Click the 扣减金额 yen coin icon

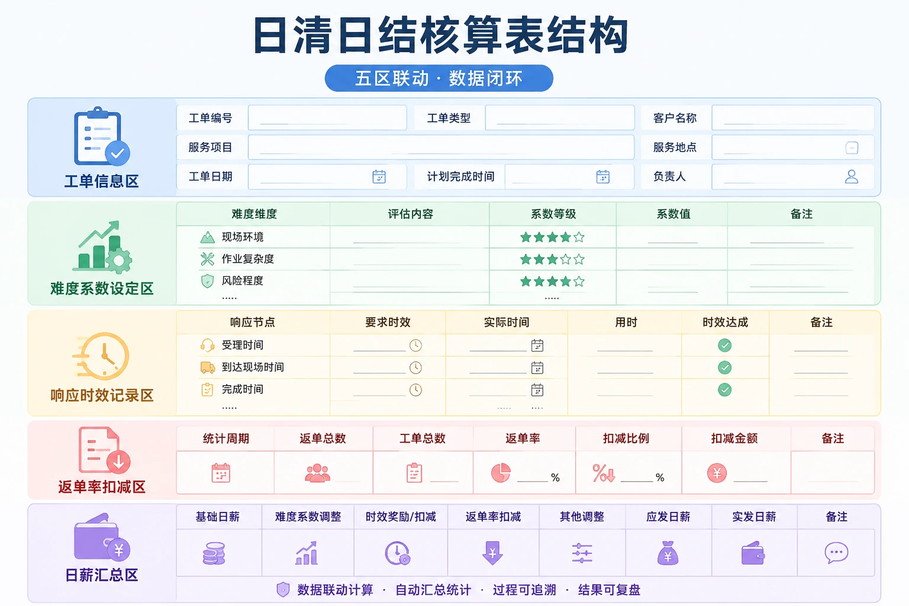tap(717, 473)
